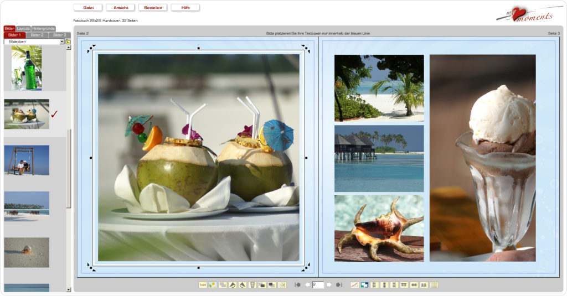Viewport: 567px width, 296px height.
Task: Click thumbnail list scroll down arrow
Action: tap(69, 289)
